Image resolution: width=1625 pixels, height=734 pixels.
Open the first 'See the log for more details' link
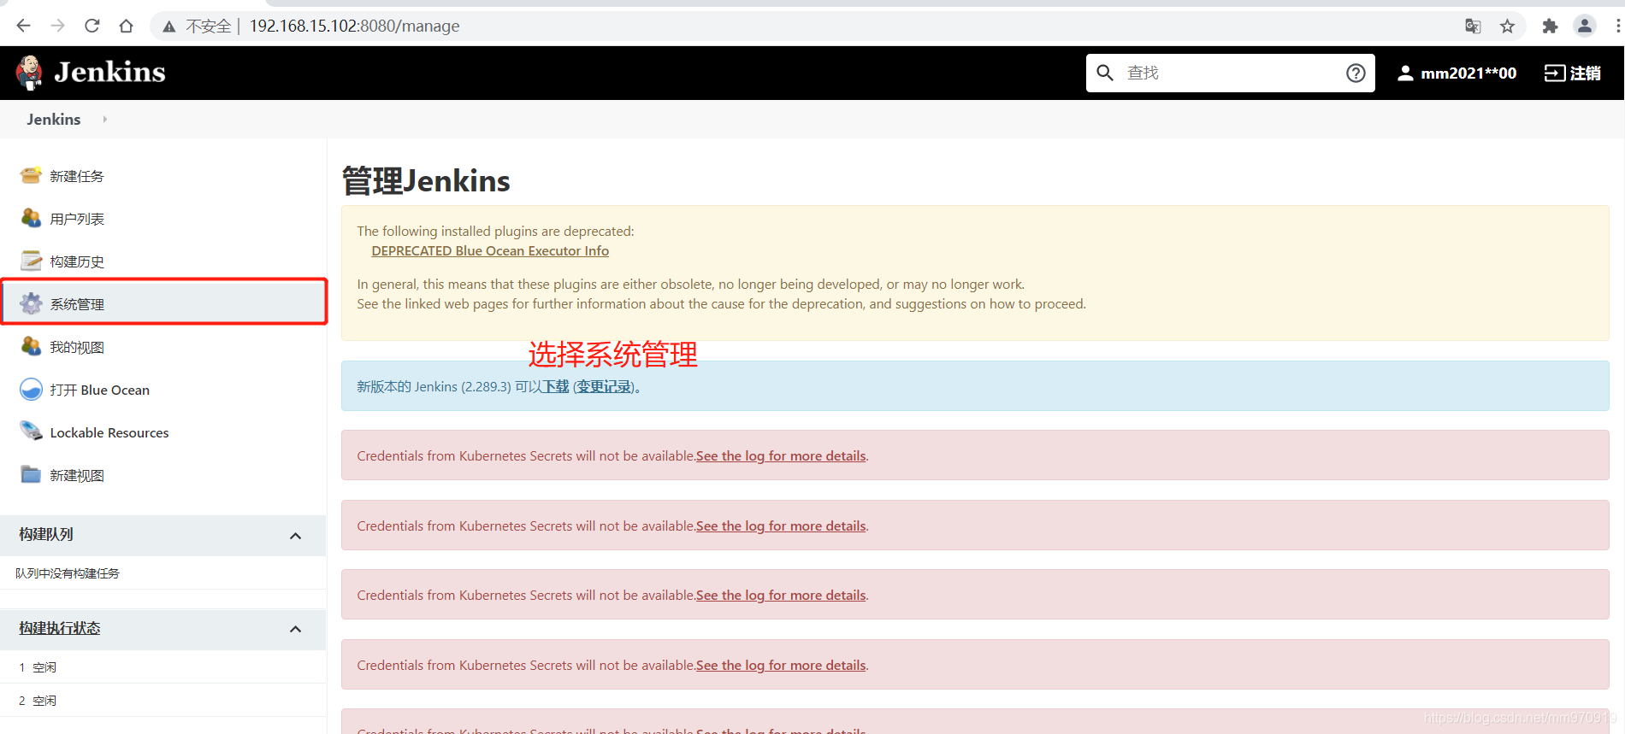pos(781,455)
